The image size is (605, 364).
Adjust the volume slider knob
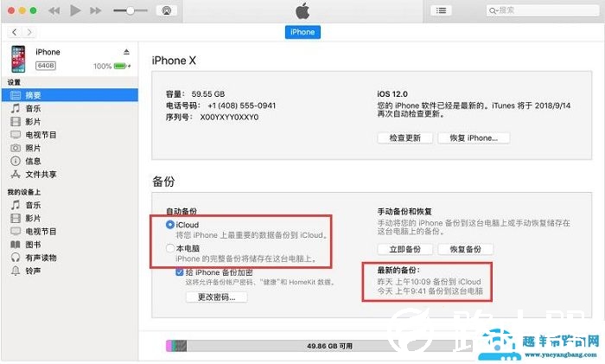(131, 10)
